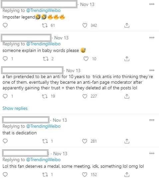Open more options on "deserves a medal" tweet

(x=152, y=153)
